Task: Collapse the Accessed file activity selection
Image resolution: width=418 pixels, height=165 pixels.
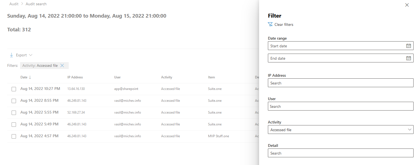Action: [409, 130]
